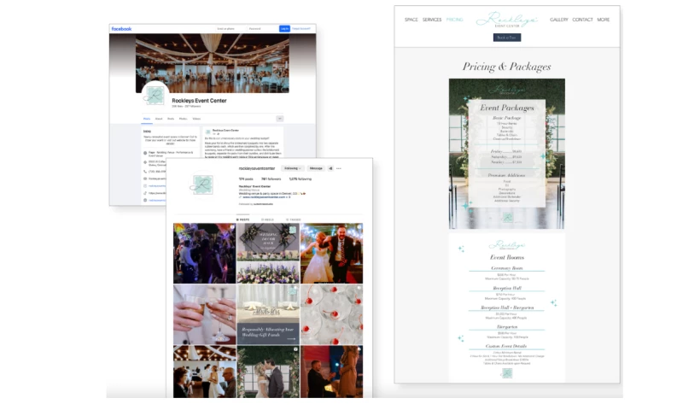683x410 pixels.
Task: Select the PRICING nav item
Action: [454, 20]
